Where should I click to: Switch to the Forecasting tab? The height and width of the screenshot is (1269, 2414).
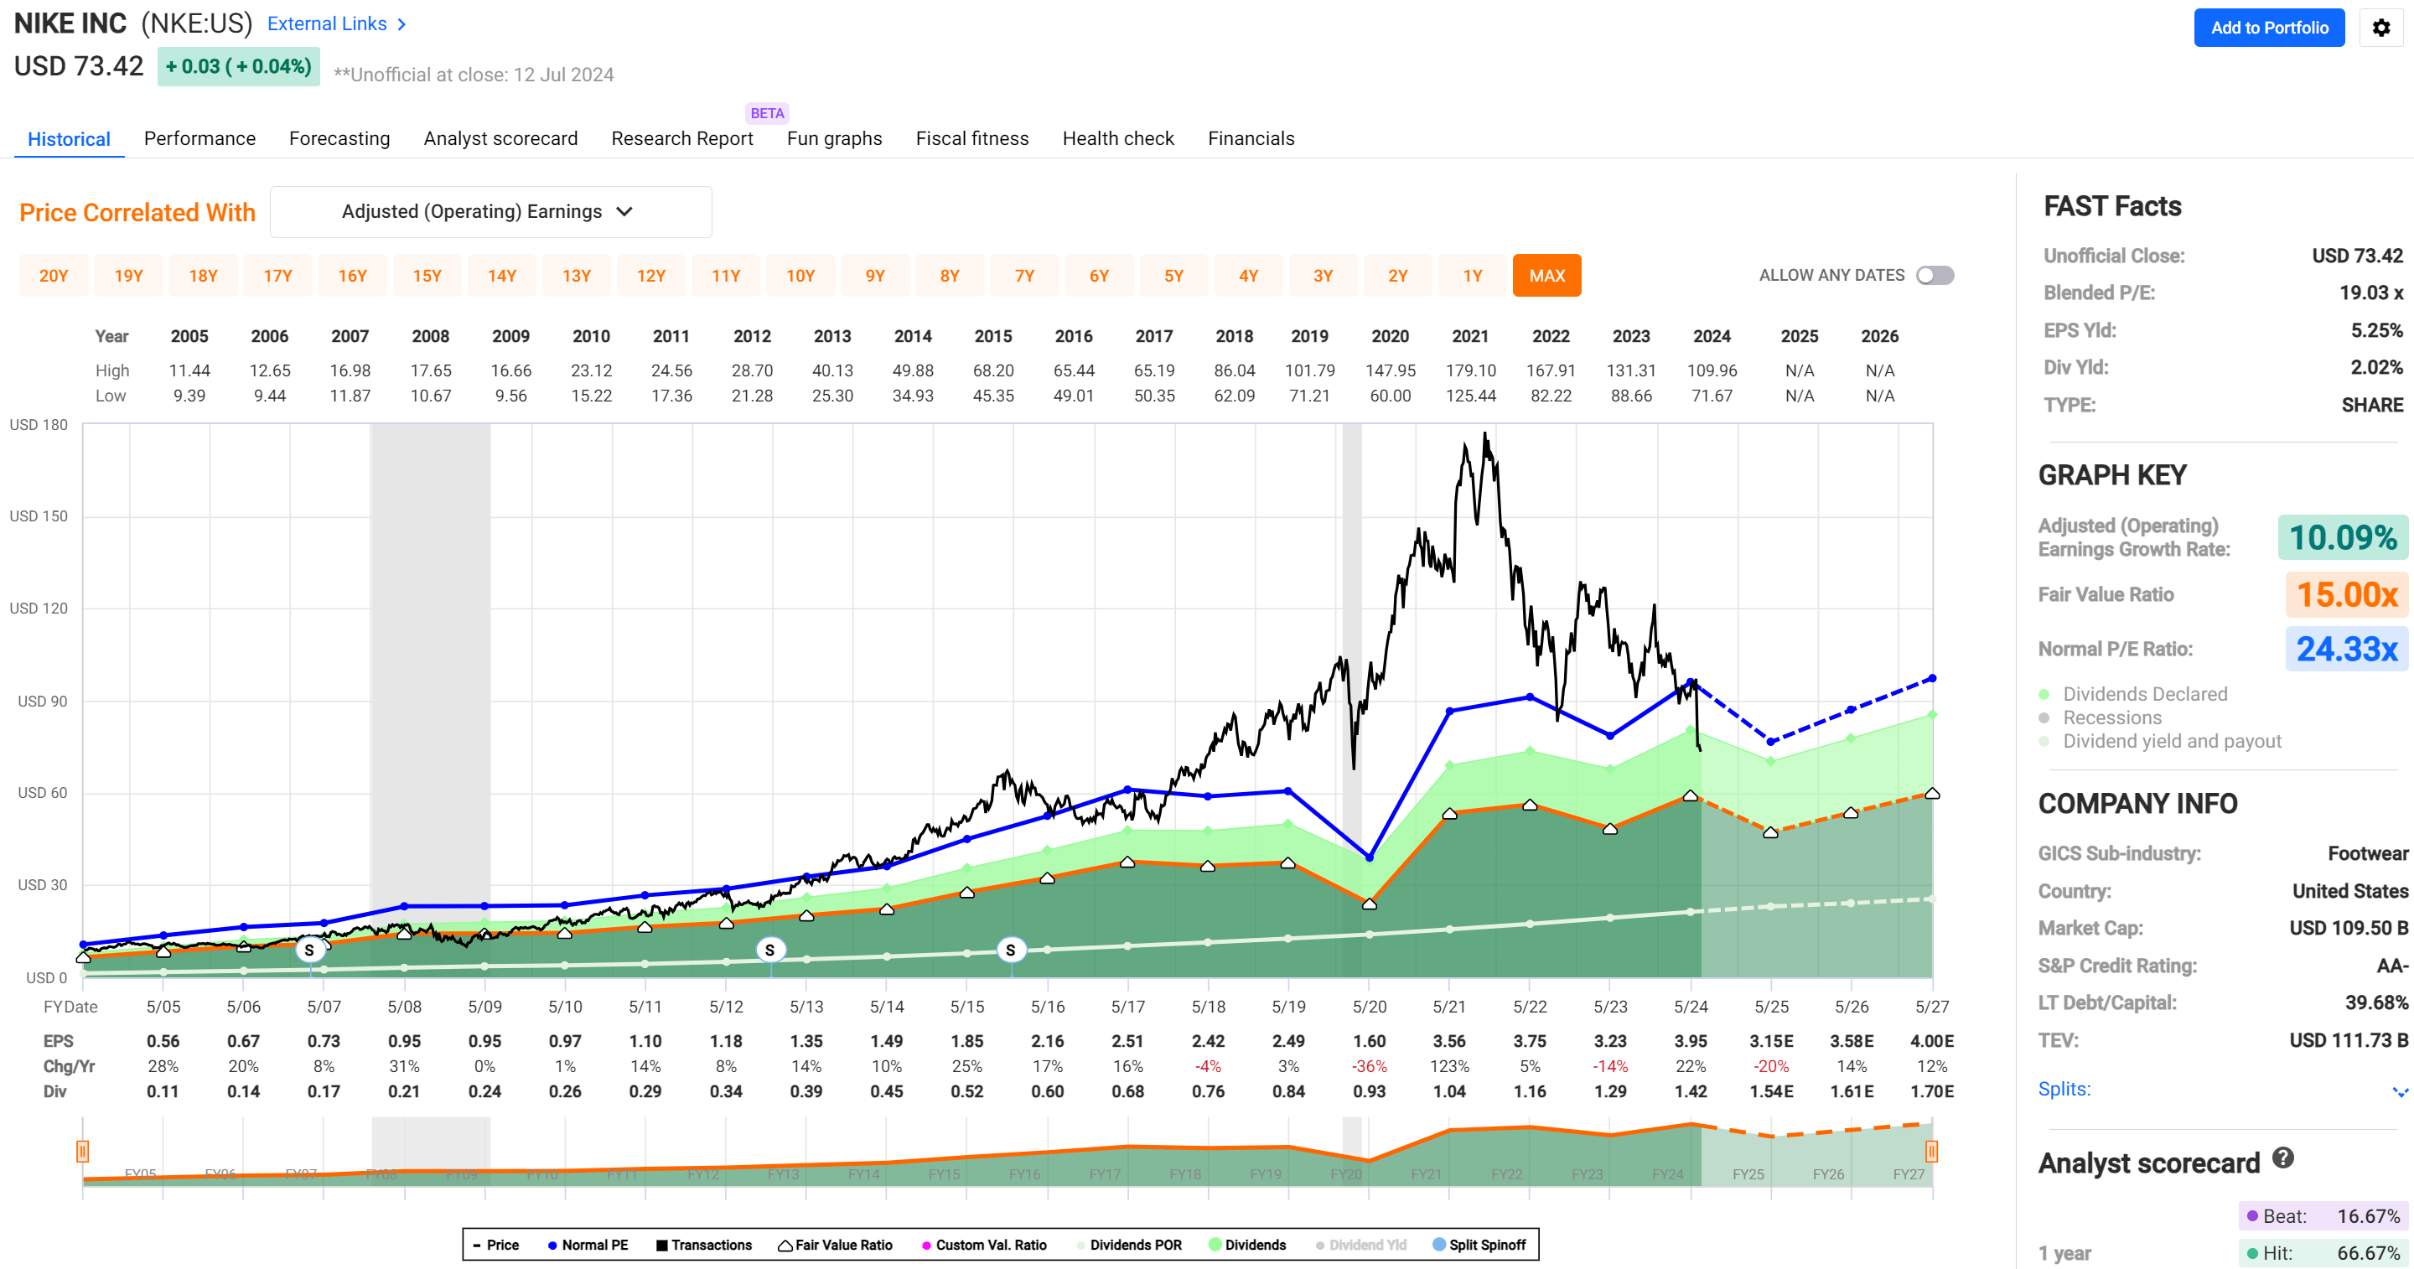[339, 138]
